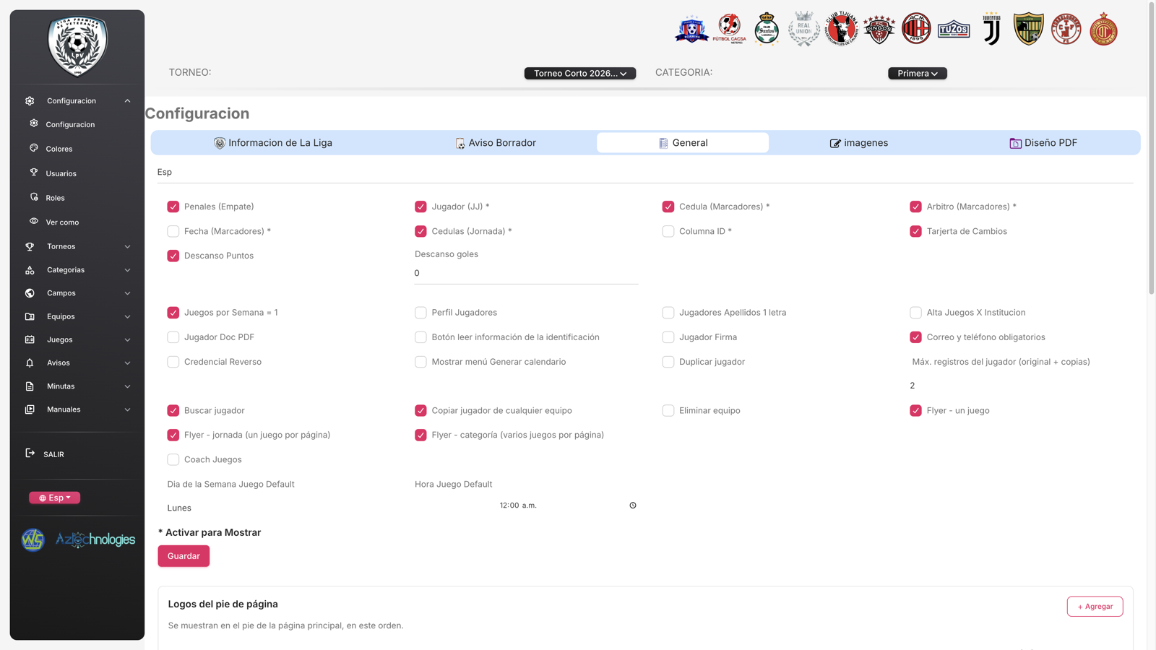The width and height of the screenshot is (1156, 650).
Task: Click the Guardar button
Action: (184, 556)
